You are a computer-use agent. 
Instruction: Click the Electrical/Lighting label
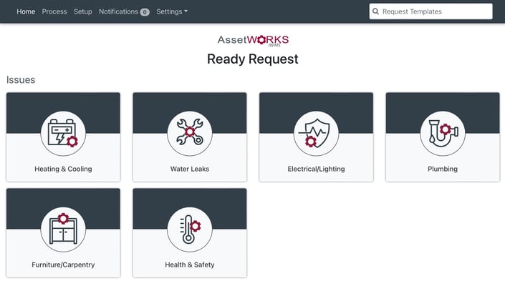[x=317, y=169]
